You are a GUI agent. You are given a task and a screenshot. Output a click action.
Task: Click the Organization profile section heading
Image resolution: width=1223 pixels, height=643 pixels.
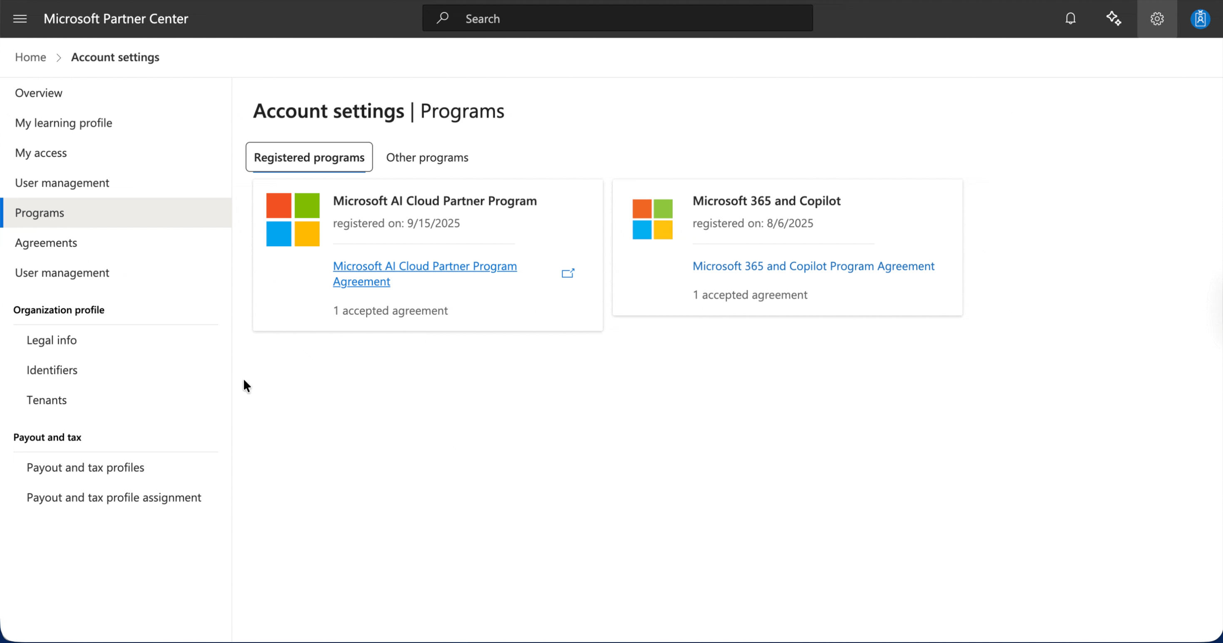(x=58, y=309)
